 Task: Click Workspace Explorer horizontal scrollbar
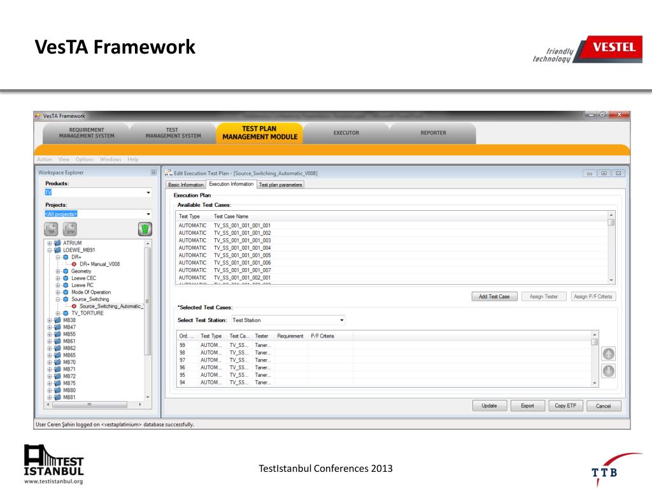point(94,404)
